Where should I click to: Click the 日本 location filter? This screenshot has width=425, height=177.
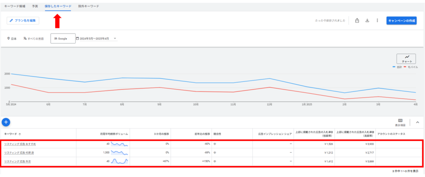click(12, 39)
